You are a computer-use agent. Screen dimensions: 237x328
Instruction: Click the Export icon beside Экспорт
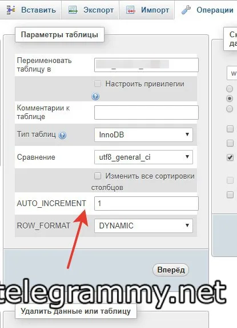[x=73, y=10]
